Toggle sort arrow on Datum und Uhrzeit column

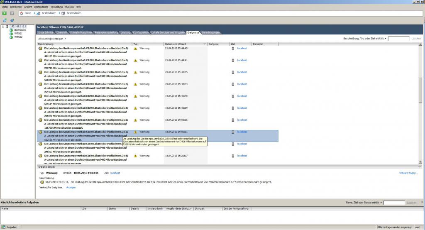pyautogui.click(x=205, y=44)
